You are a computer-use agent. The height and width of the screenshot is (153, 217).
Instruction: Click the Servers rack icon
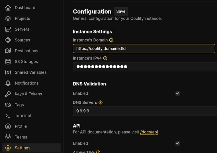tap(8, 29)
